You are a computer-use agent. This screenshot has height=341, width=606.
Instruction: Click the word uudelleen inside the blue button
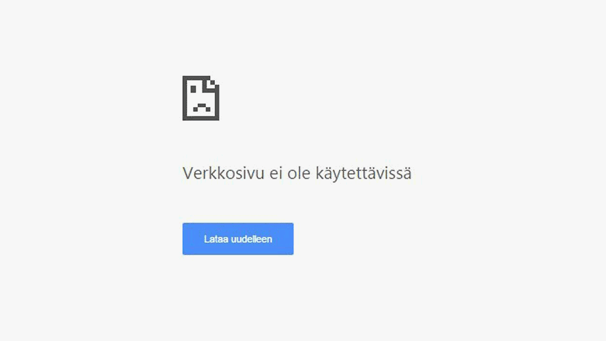(252, 239)
